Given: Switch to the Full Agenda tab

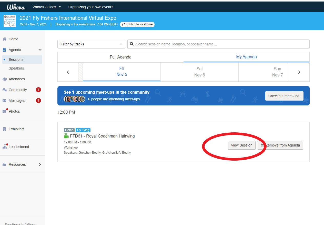Looking at the screenshot, I should [x=120, y=57].
